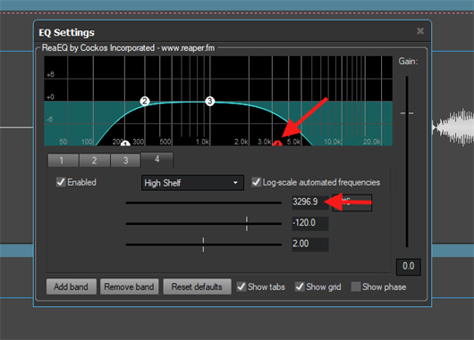
Task: Click the gain value field showing -120.0
Action: click(x=310, y=223)
